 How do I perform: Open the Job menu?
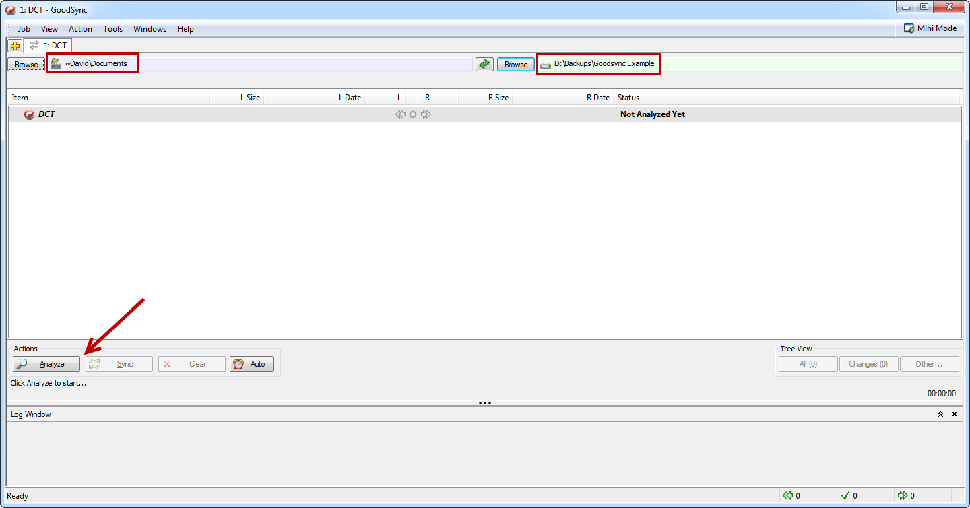pyautogui.click(x=24, y=29)
